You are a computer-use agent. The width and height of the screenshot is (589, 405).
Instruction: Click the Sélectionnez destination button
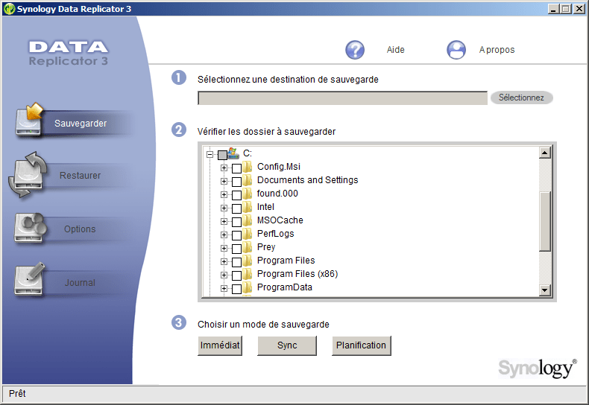coord(521,98)
